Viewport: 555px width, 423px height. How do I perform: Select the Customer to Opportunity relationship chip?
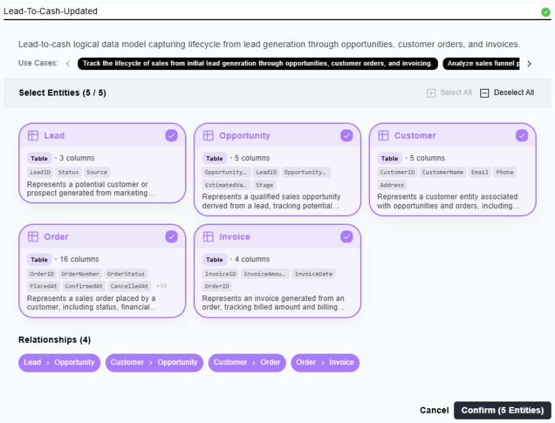(x=154, y=362)
